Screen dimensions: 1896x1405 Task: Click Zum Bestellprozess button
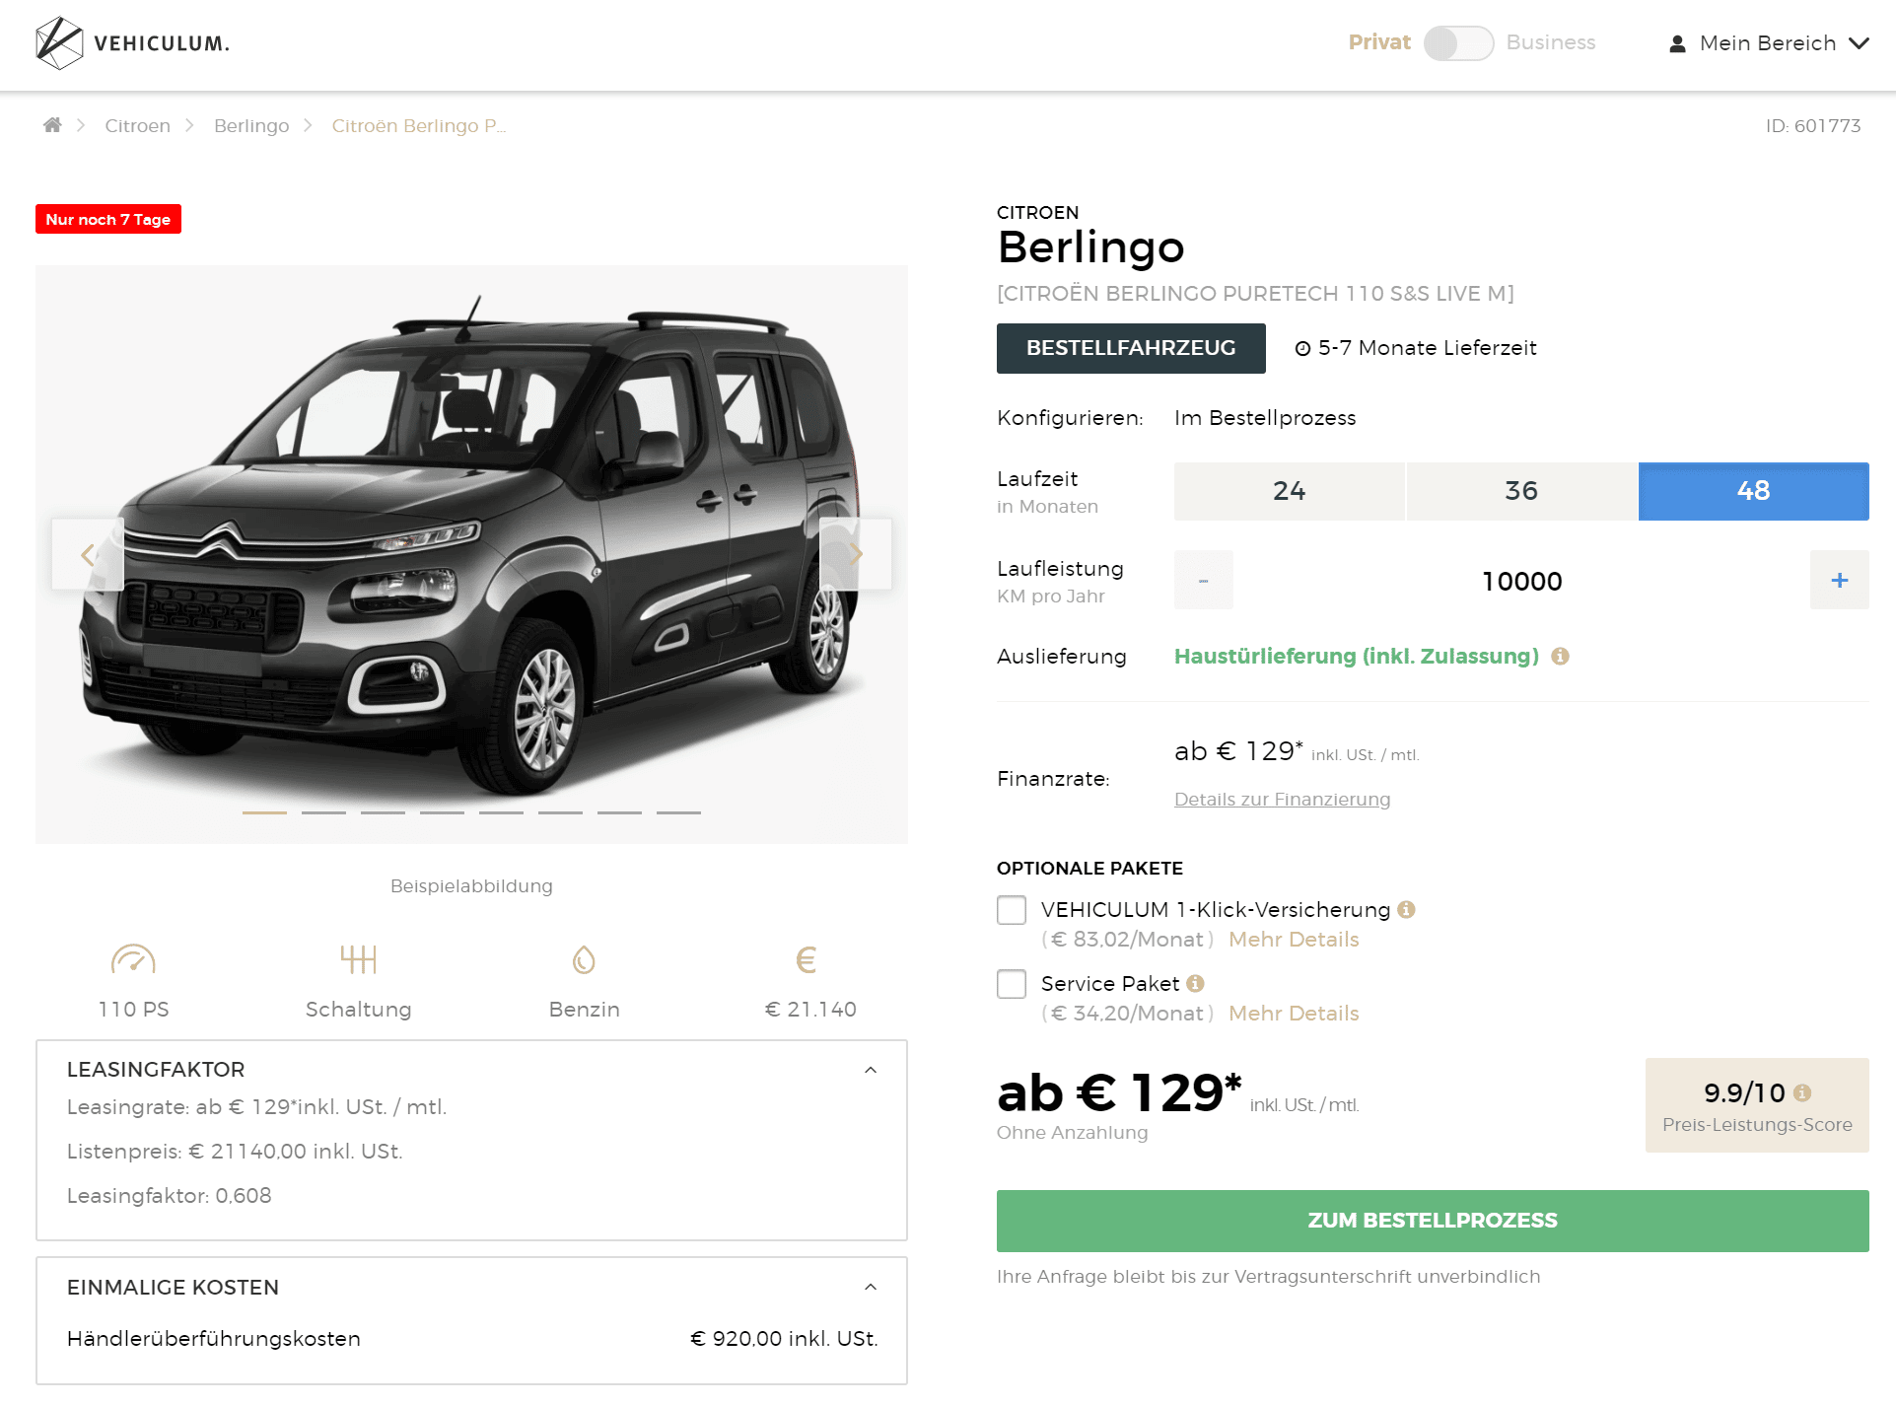(1433, 1221)
